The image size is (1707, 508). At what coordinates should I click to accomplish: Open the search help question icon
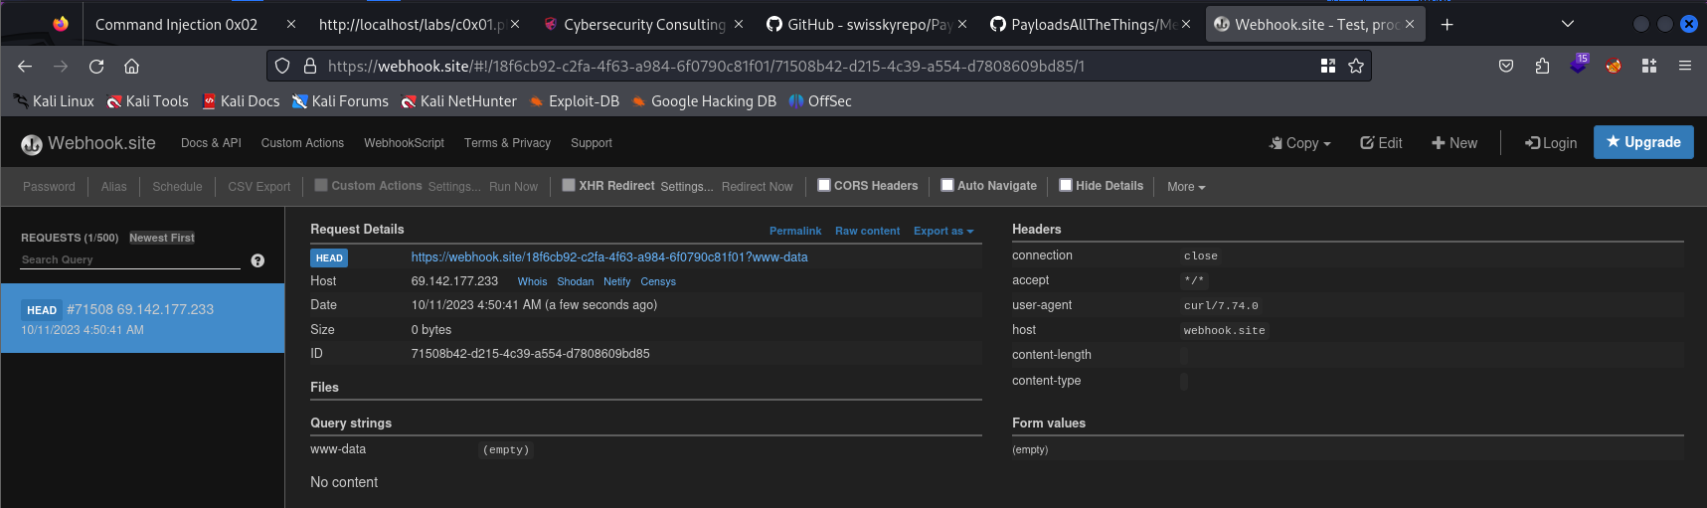(257, 260)
